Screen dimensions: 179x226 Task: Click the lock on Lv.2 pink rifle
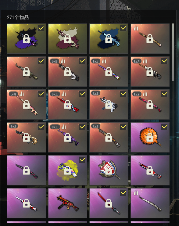[150, 105]
